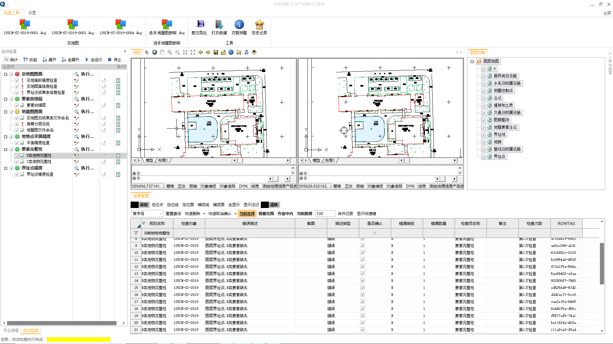613x344 pixels.
Task: Open the 125CN-SC-2019-0004.dwg parcel map
Action: coord(121,27)
